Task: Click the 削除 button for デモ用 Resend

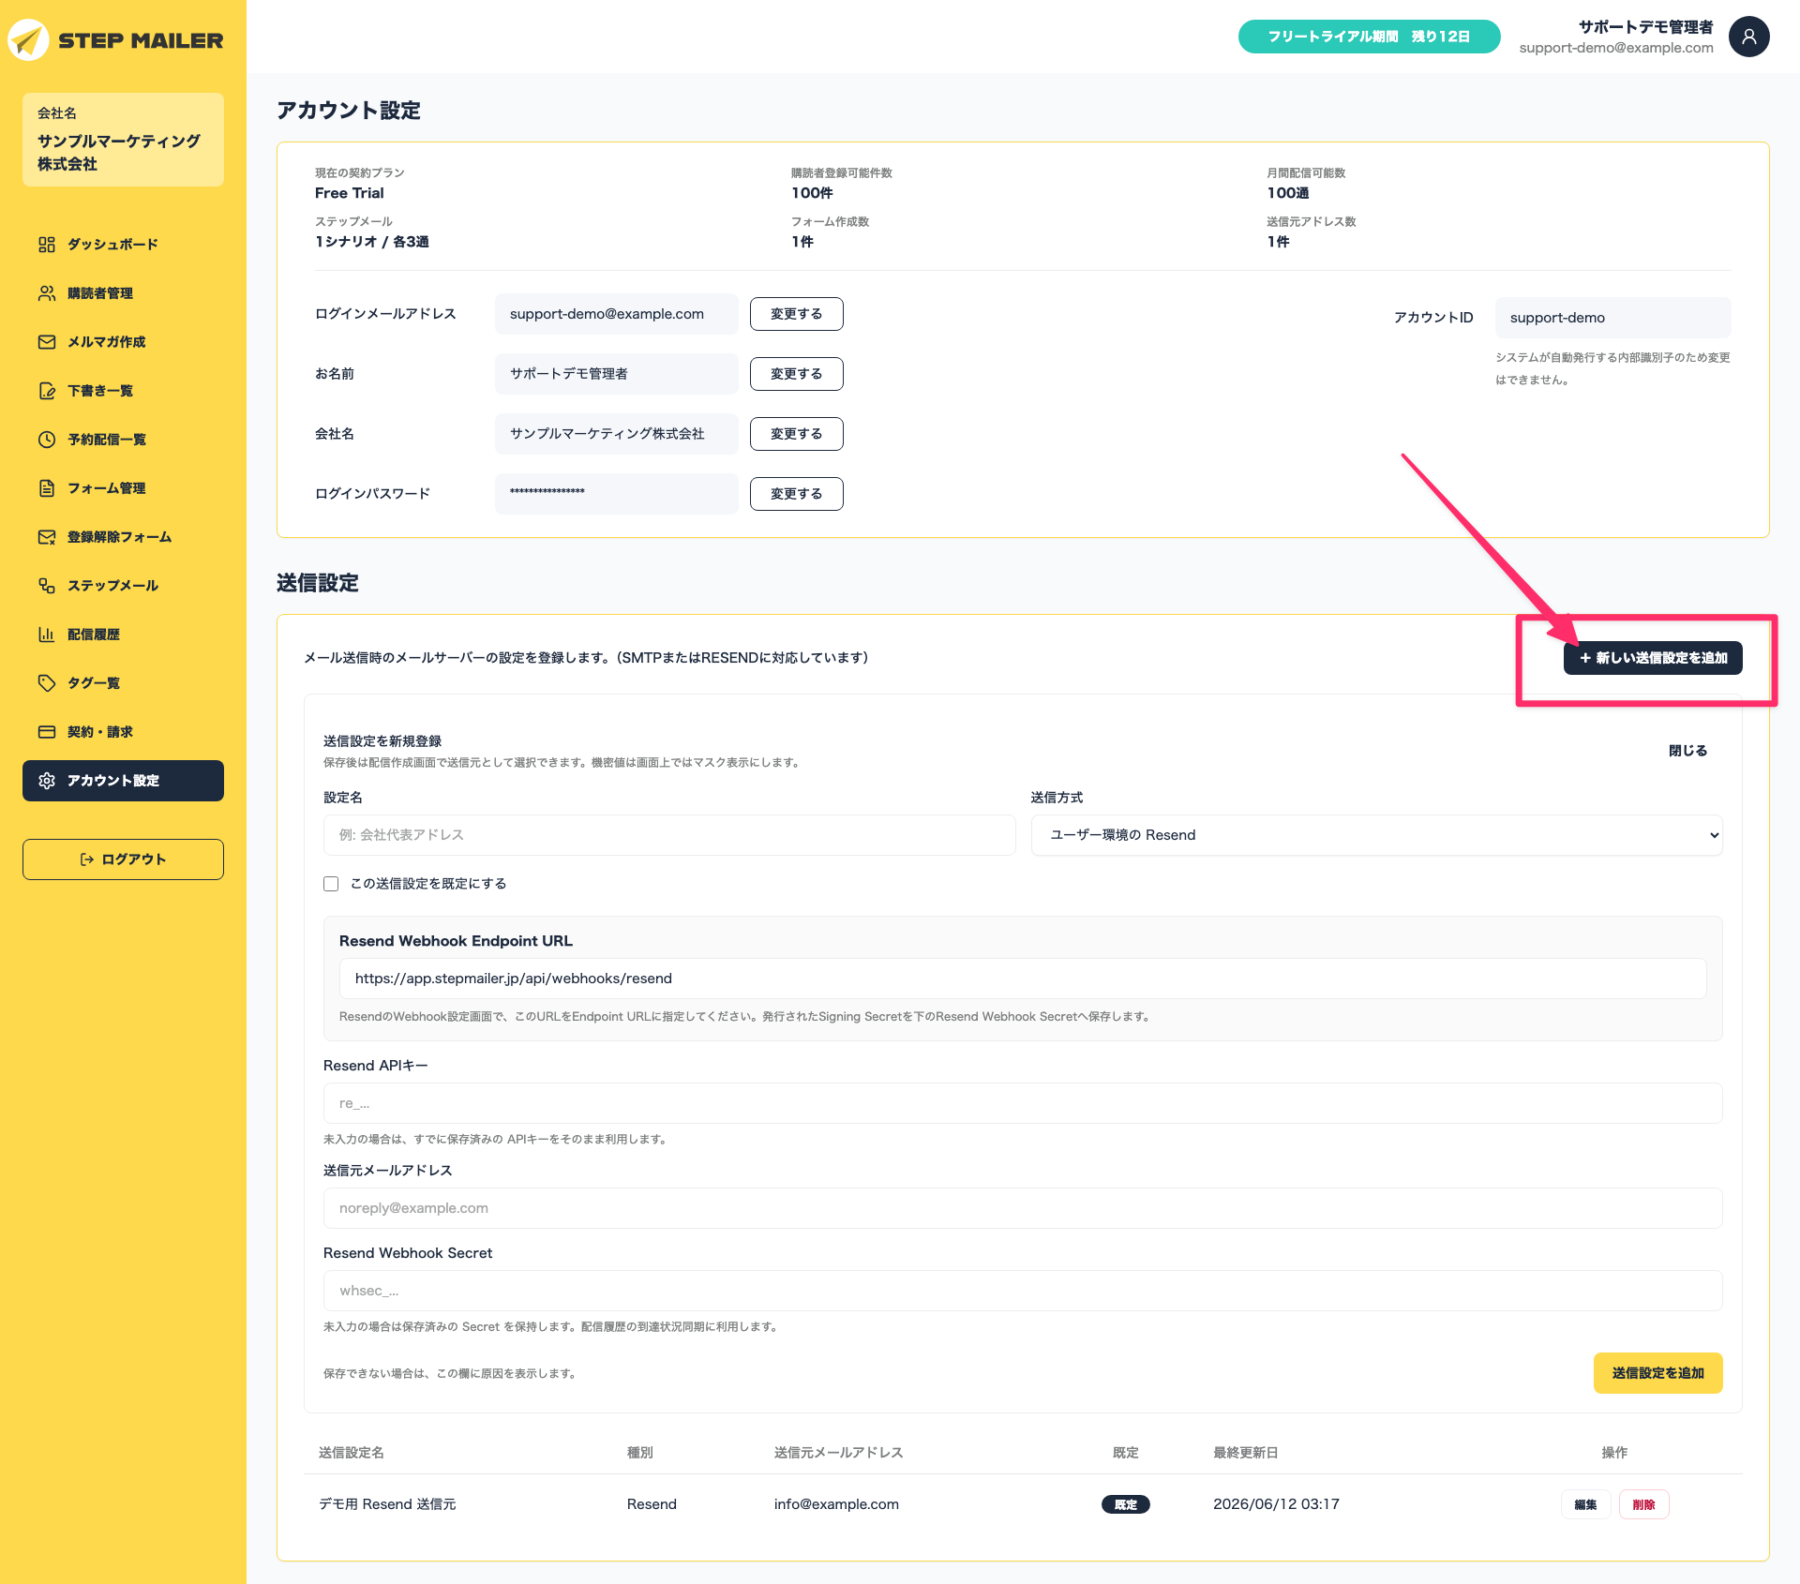Action: 1643,1504
